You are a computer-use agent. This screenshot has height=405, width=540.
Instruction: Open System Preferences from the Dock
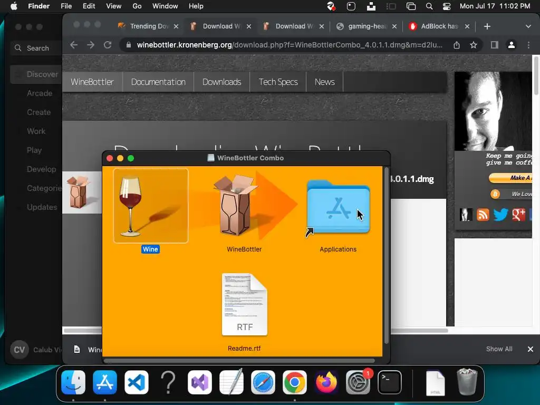tap(358, 382)
